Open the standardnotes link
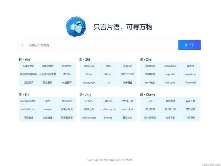The width and height of the screenshot is (221, 166). click(28, 101)
